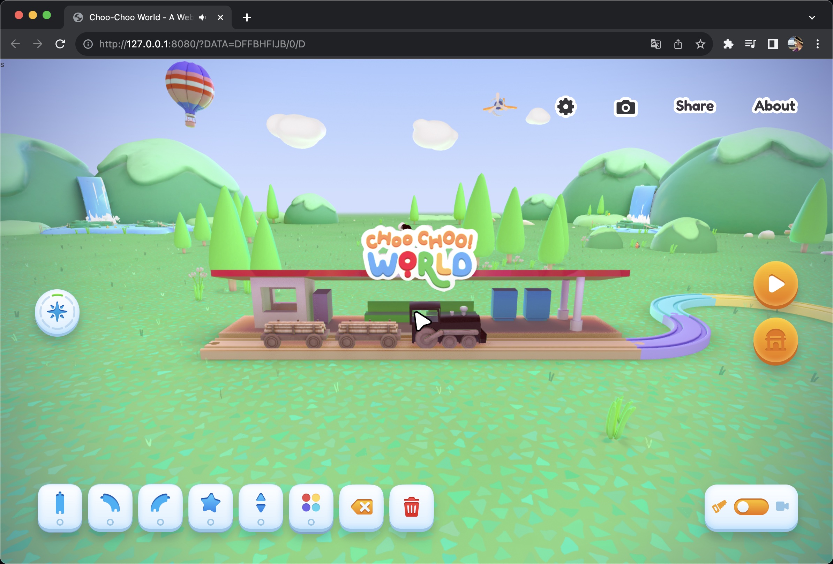This screenshot has height=564, width=833.
Task: Open the About page
Action: 775,106
